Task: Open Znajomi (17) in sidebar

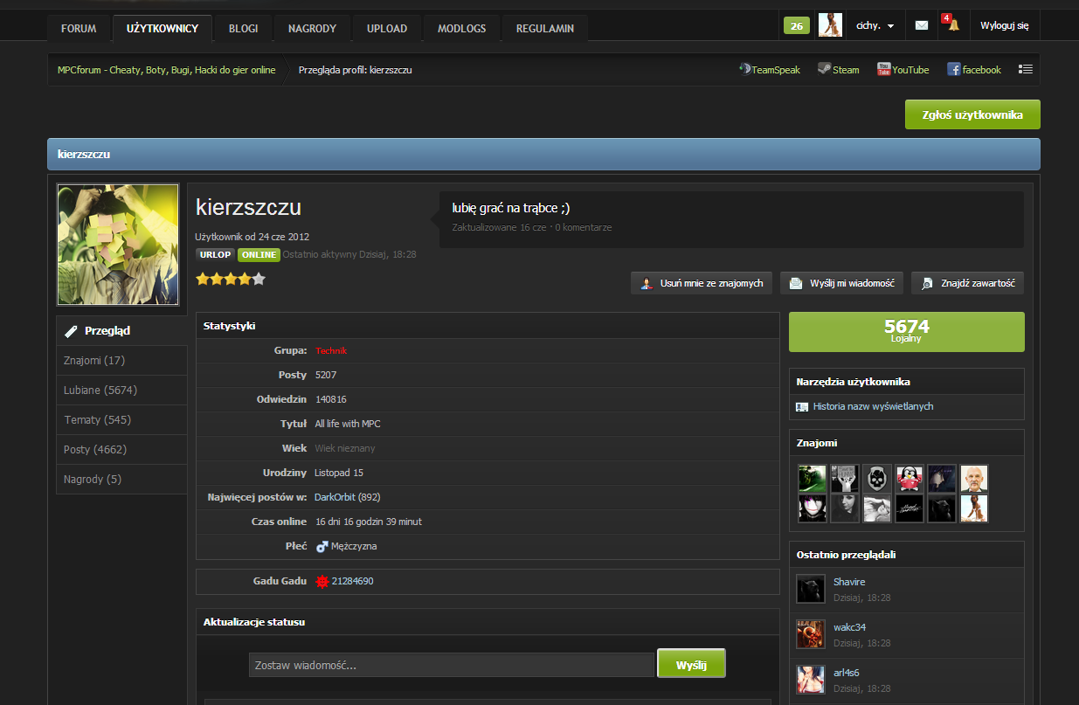Action: 121,360
